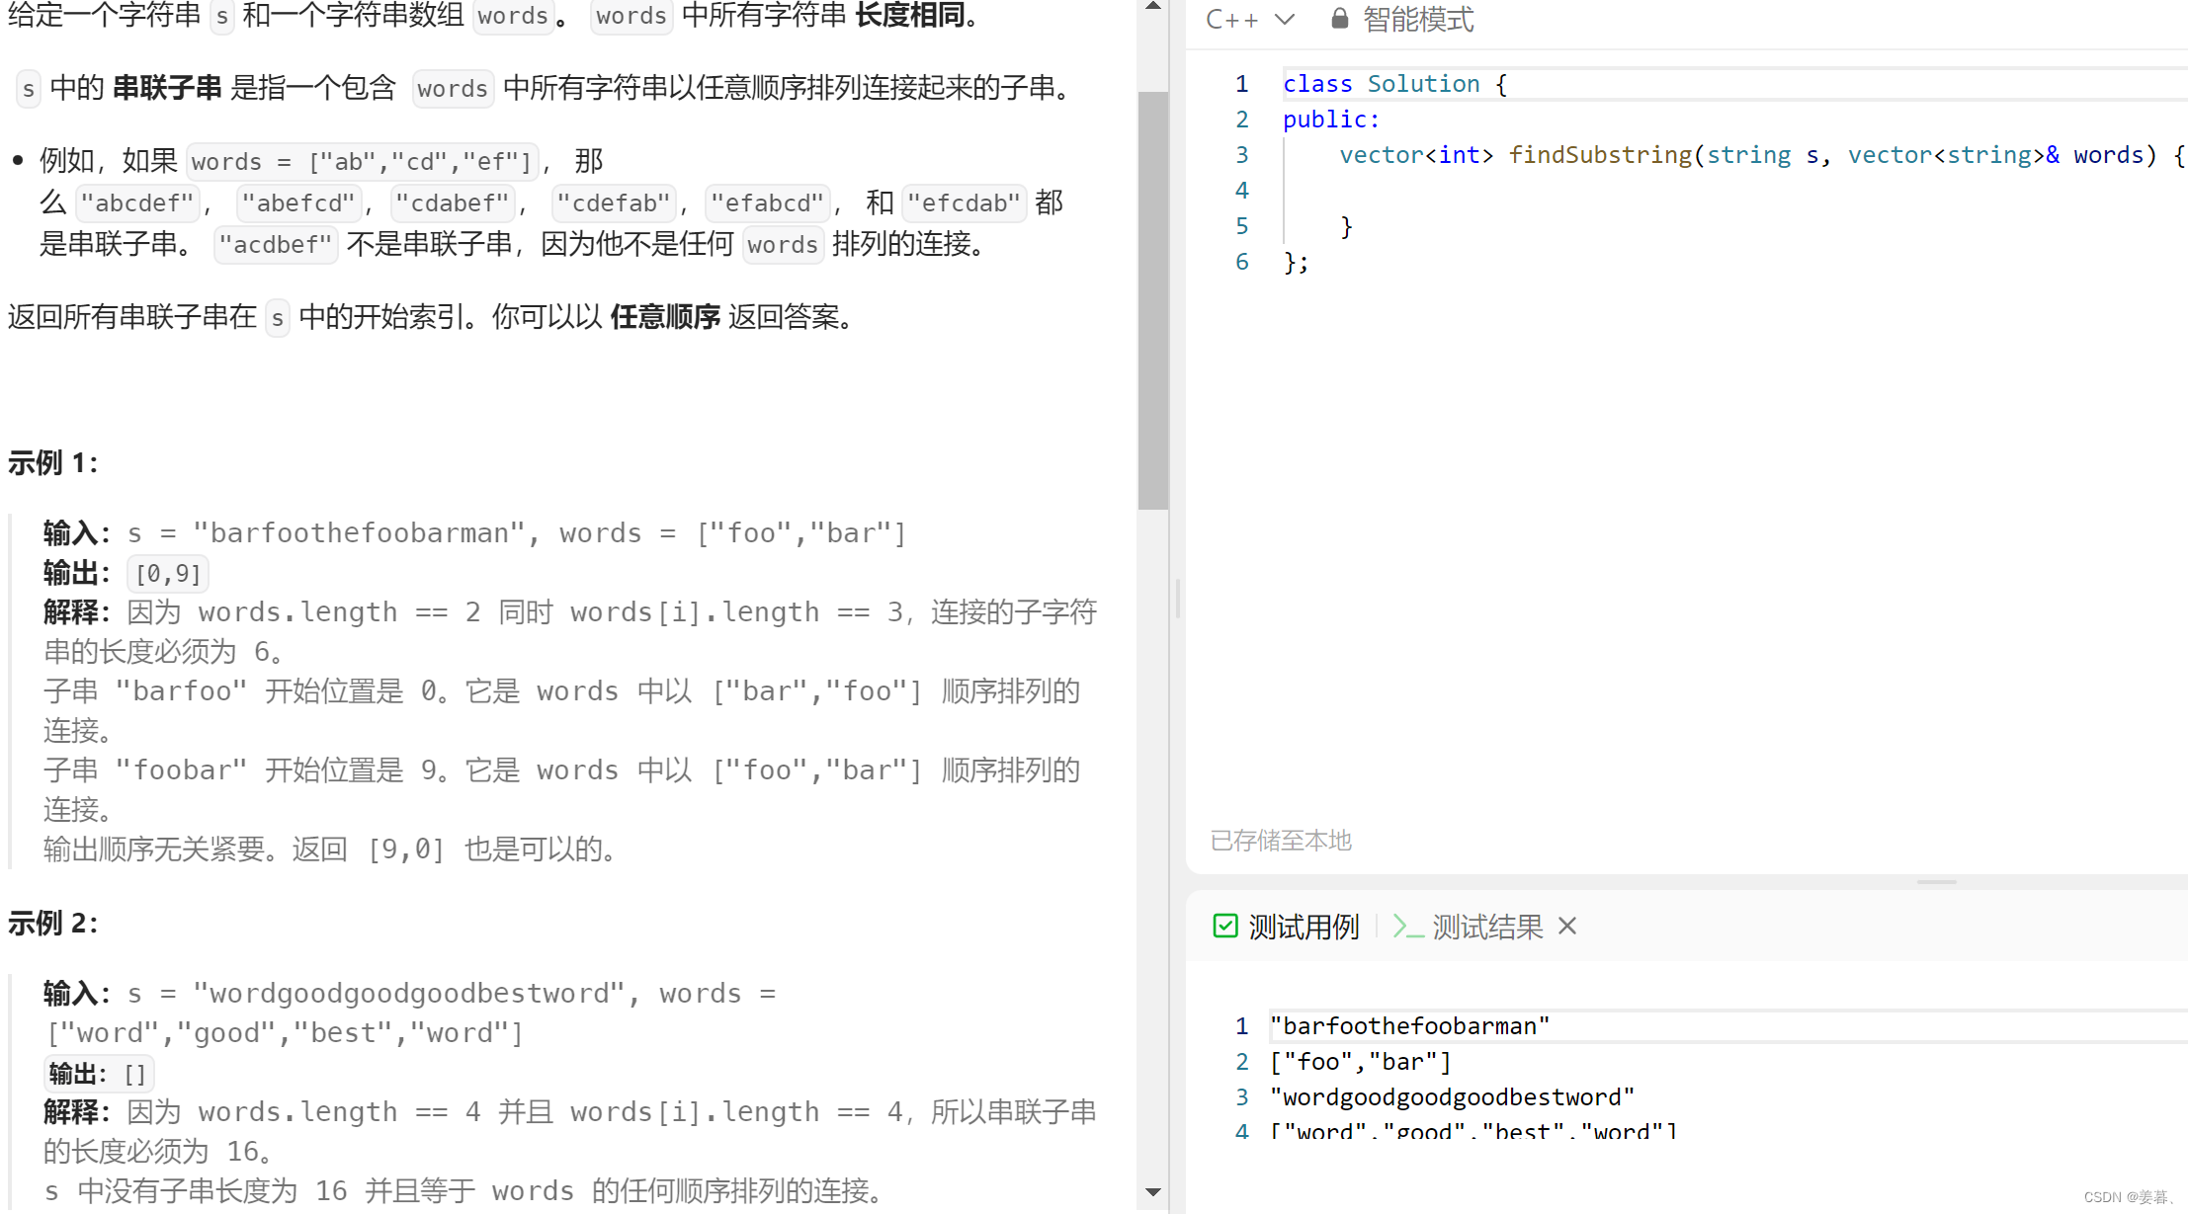Switch to the 测试用例 tab
2188x1214 pixels.
[1303, 927]
